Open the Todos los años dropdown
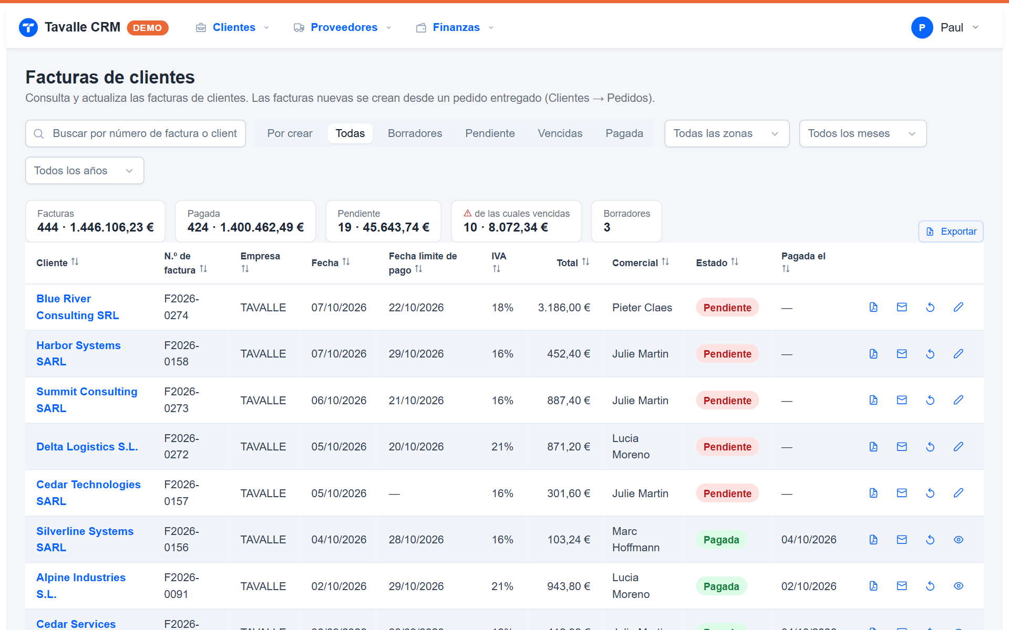 click(x=85, y=171)
